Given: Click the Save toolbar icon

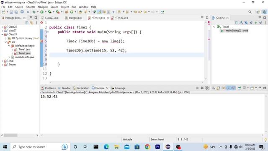Looking at the screenshot, I should click(11, 12).
